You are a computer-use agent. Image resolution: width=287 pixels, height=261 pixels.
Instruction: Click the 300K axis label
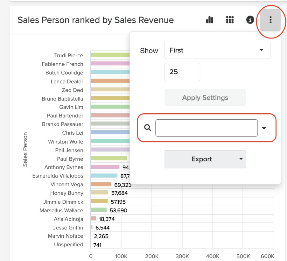coord(182,256)
